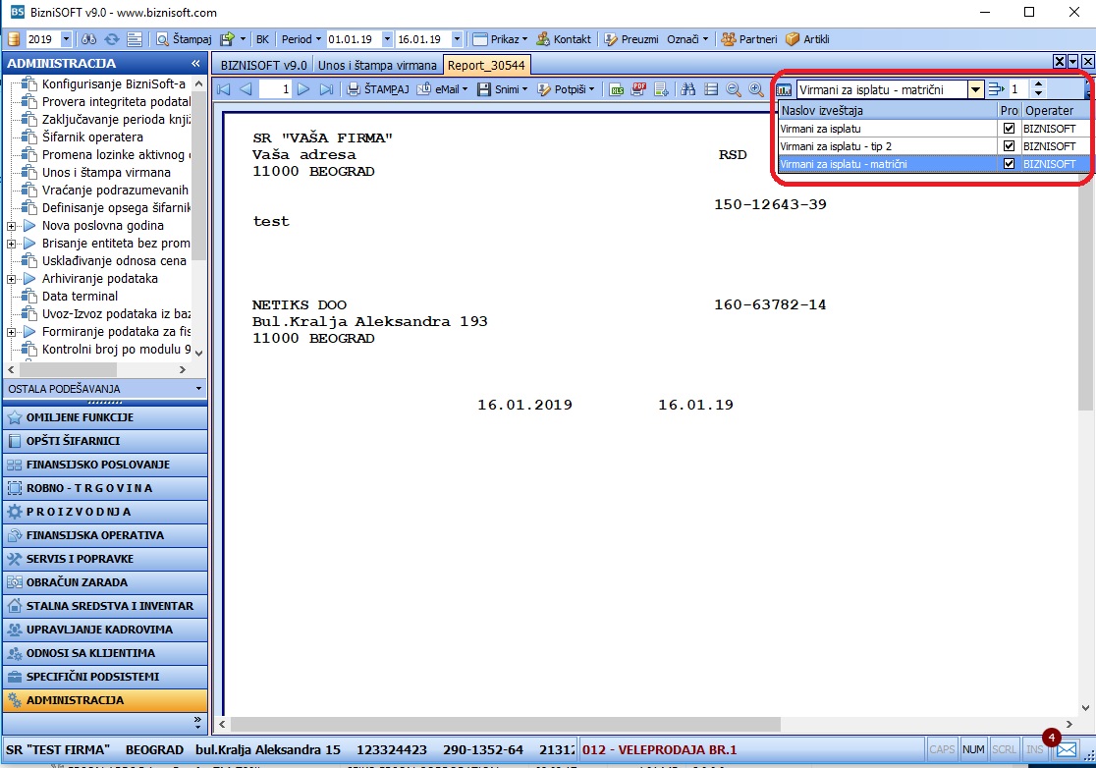Click the Partneri button in the toolbar
This screenshot has height=768, width=1096.
749,39
